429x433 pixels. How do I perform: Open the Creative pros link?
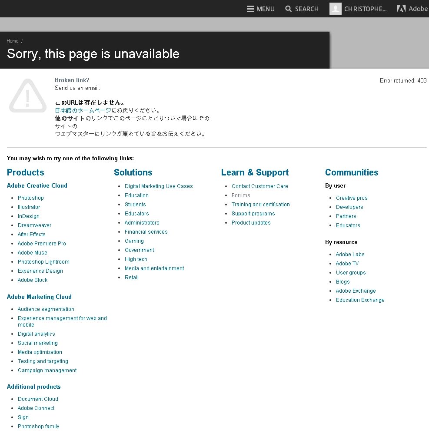pos(352,198)
